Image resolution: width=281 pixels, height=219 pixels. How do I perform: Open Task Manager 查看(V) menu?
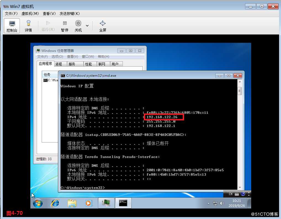coord(72,57)
